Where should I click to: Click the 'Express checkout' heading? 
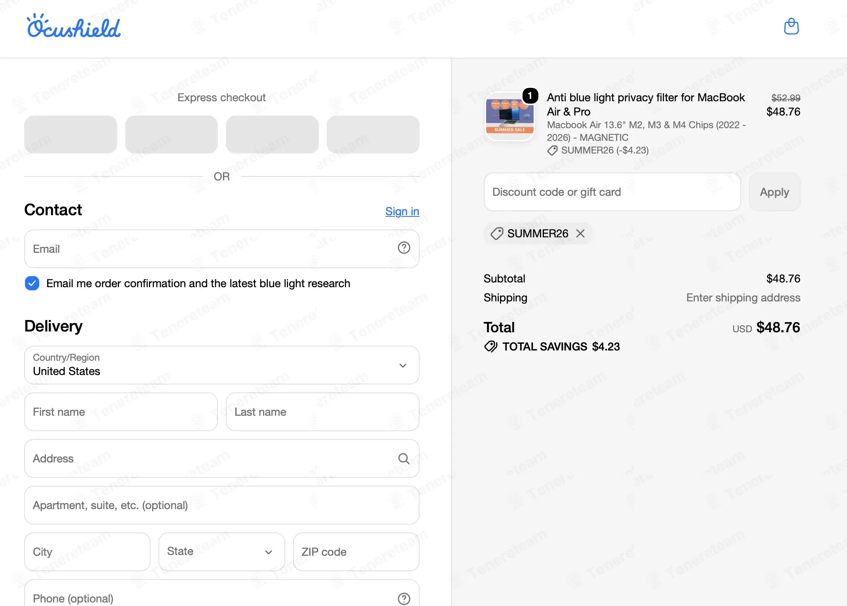221,97
